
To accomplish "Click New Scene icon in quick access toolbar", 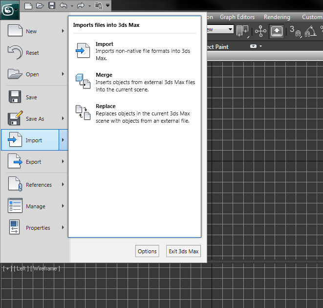I will click(28, 5).
